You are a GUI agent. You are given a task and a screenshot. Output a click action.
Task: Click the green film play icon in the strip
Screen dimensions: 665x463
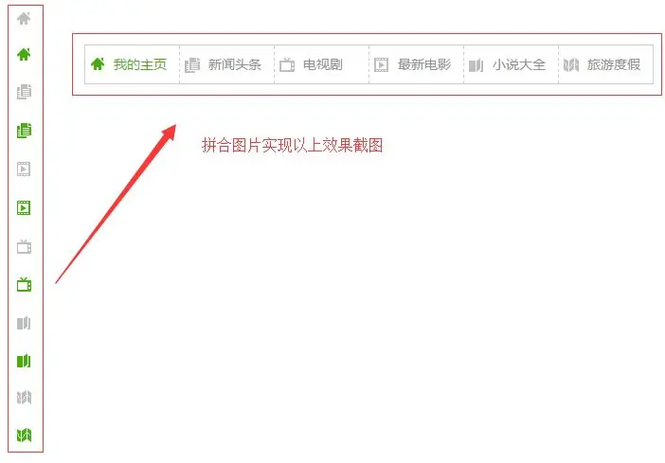coord(24,207)
